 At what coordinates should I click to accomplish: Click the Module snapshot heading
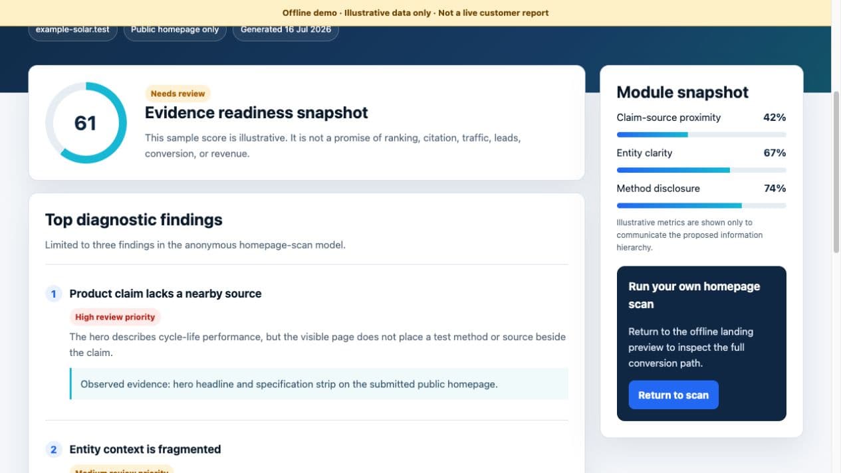pyautogui.click(x=683, y=92)
